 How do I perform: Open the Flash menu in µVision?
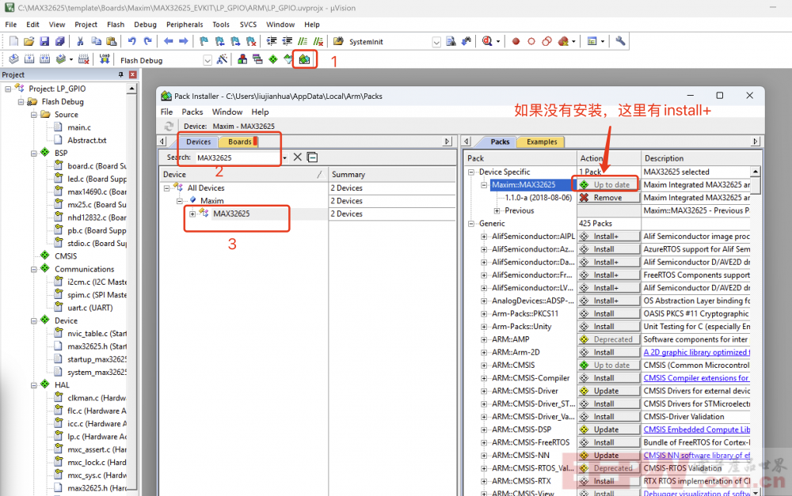116,25
